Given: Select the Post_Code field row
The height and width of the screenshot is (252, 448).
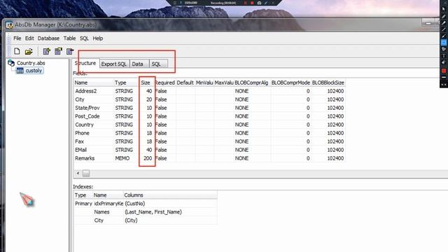Looking at the screenshot, I should coord(209,116).
